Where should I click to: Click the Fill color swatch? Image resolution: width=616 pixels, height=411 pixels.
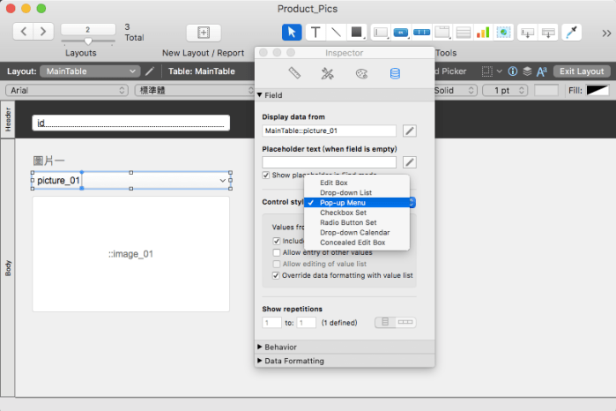pyautogui.click(x=597, y=90)
